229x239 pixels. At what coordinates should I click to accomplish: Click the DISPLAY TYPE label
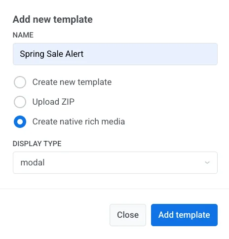click(37, 144)
